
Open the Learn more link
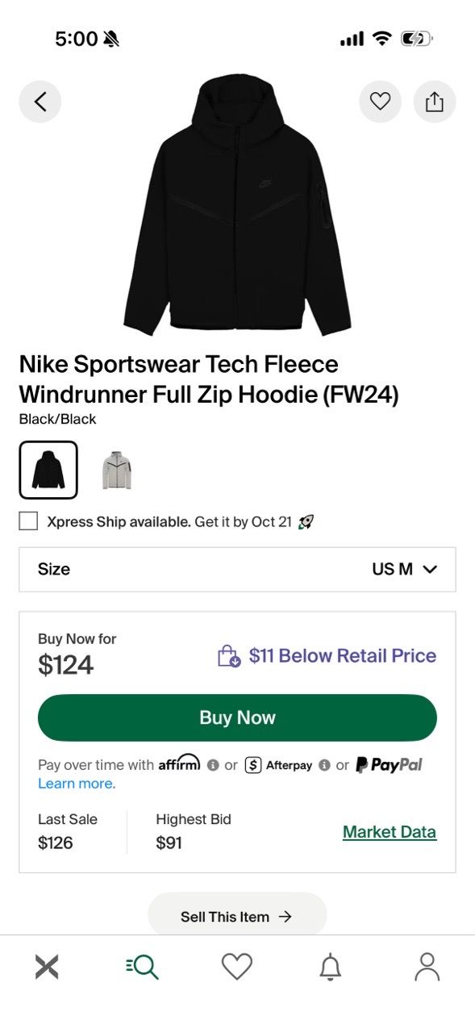click(x=77, y=784)
